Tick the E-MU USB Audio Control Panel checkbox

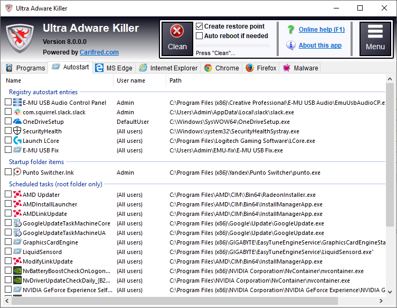[8, 102]
